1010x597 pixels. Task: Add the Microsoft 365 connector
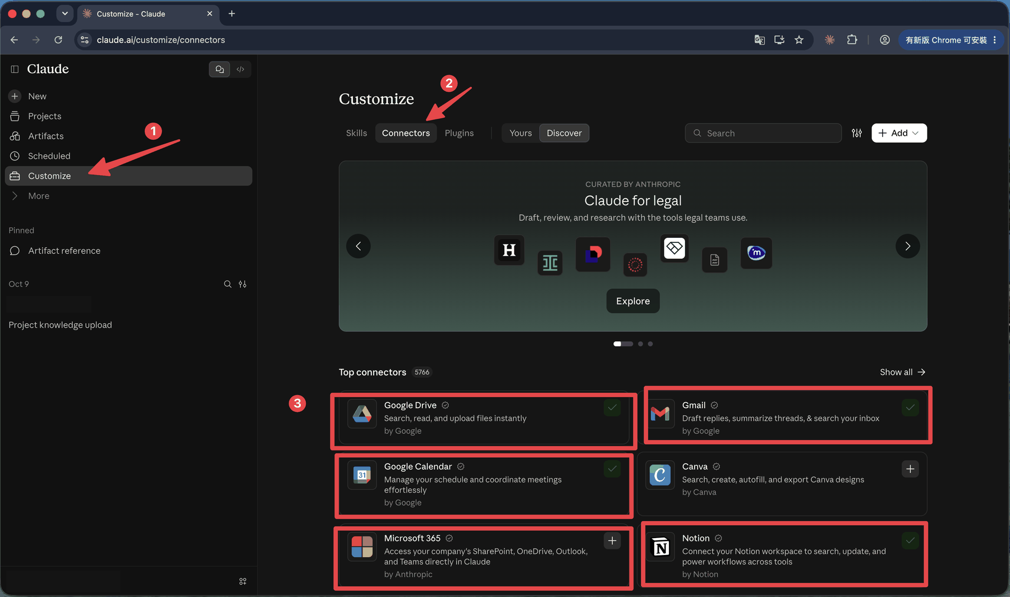click(612, 541)
